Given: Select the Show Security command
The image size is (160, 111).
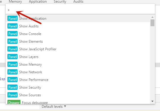Looking at the screenshot, I should coord(78,87).
